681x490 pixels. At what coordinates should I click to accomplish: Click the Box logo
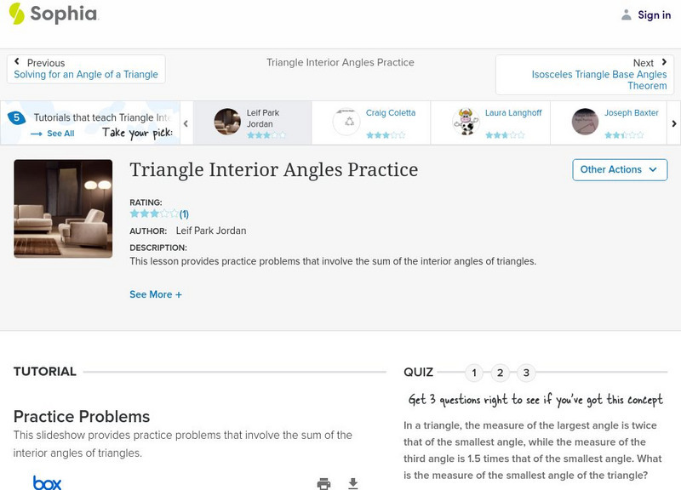(47, 482)
